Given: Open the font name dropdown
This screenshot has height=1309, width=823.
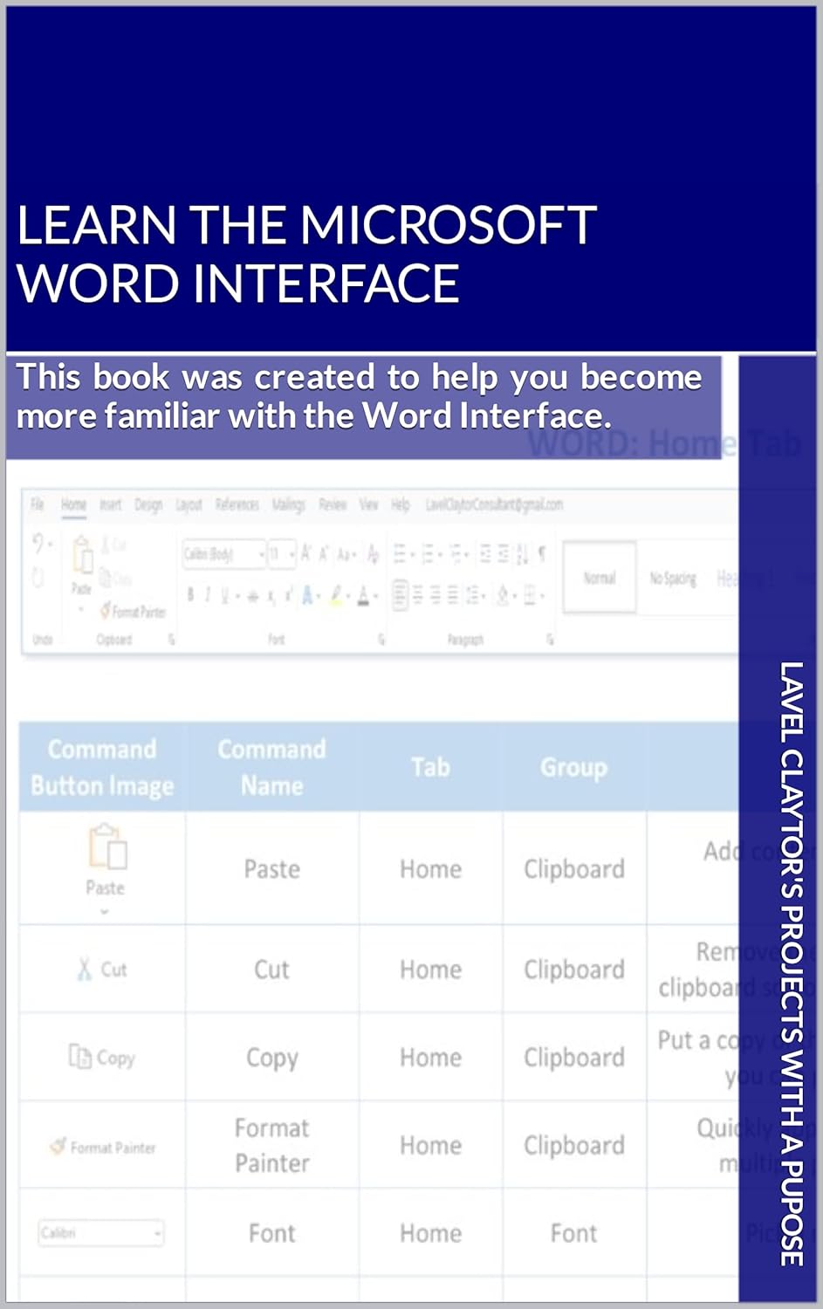Looking at the screenshot, I should coord(262,555).
